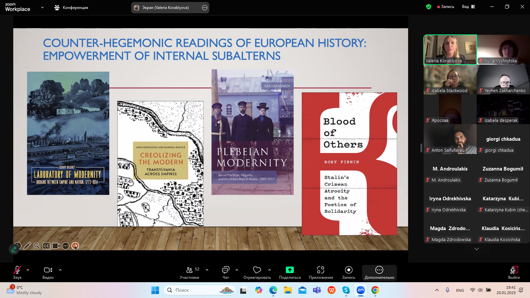Open the Дополнительно more options button
The image size is (530, 298).
click(x=379, y=272)
